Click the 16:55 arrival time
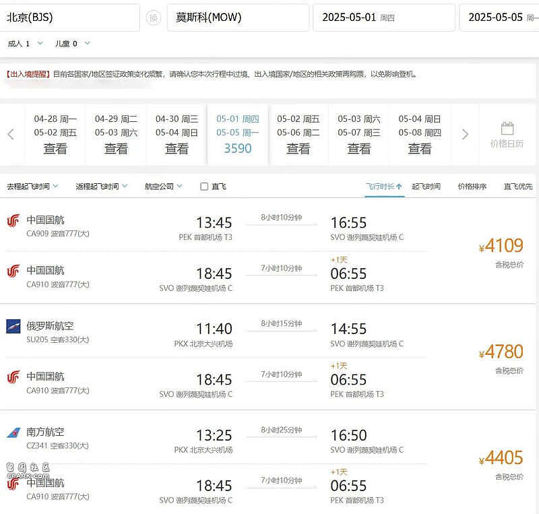Screen dimensions: 539x514 point(348,223)
